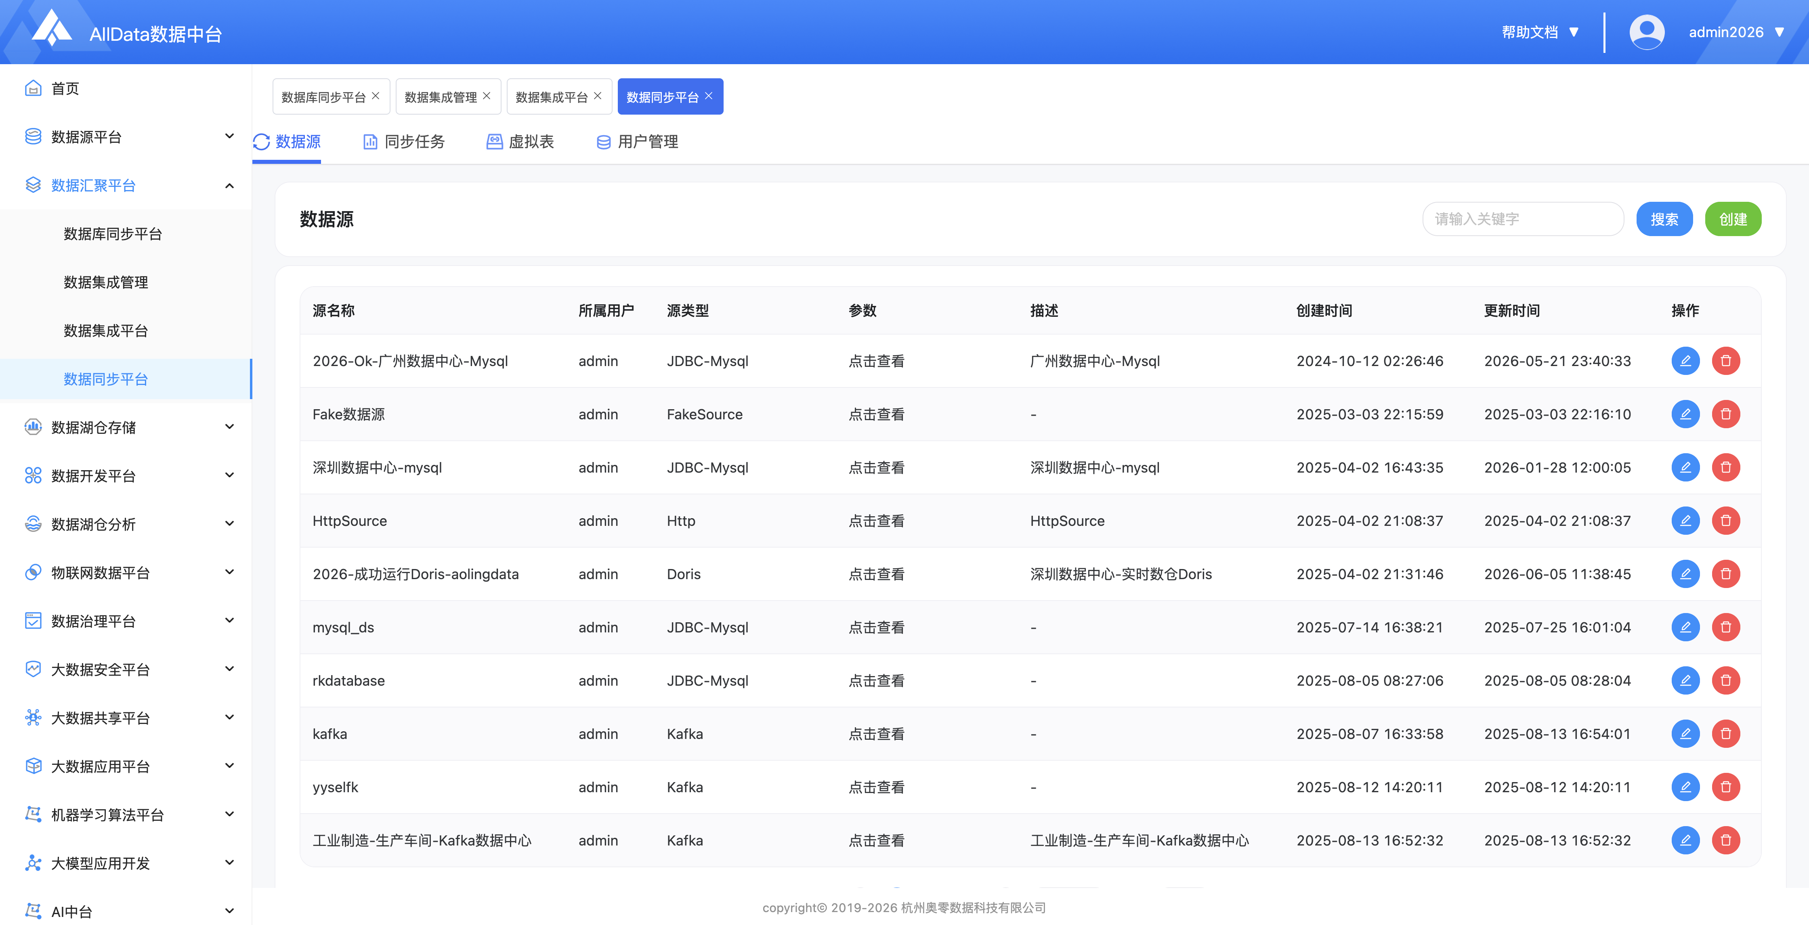View parameters for the kafka row

tap(876, 734)
